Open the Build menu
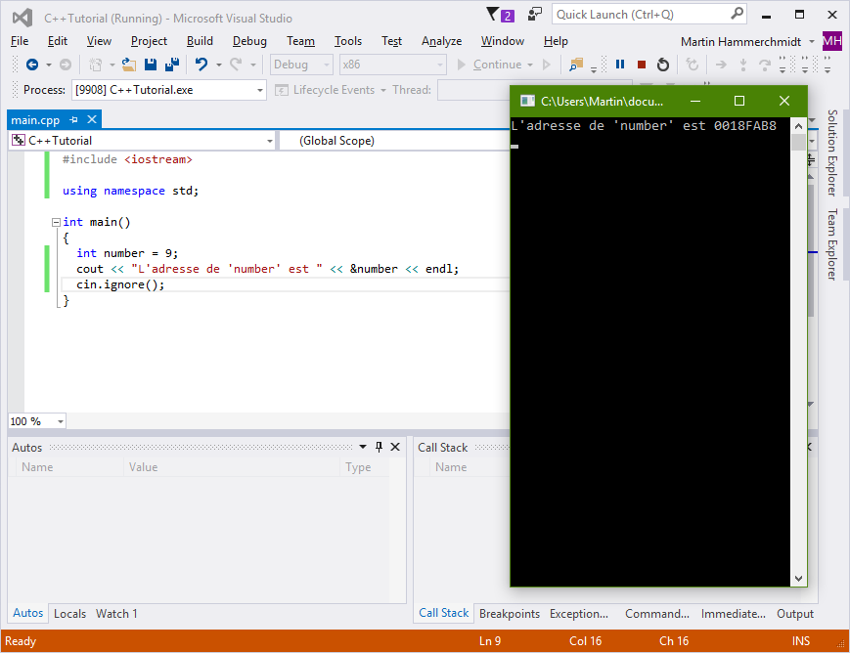This screenshot has height=653, width=850. [201, 41]
